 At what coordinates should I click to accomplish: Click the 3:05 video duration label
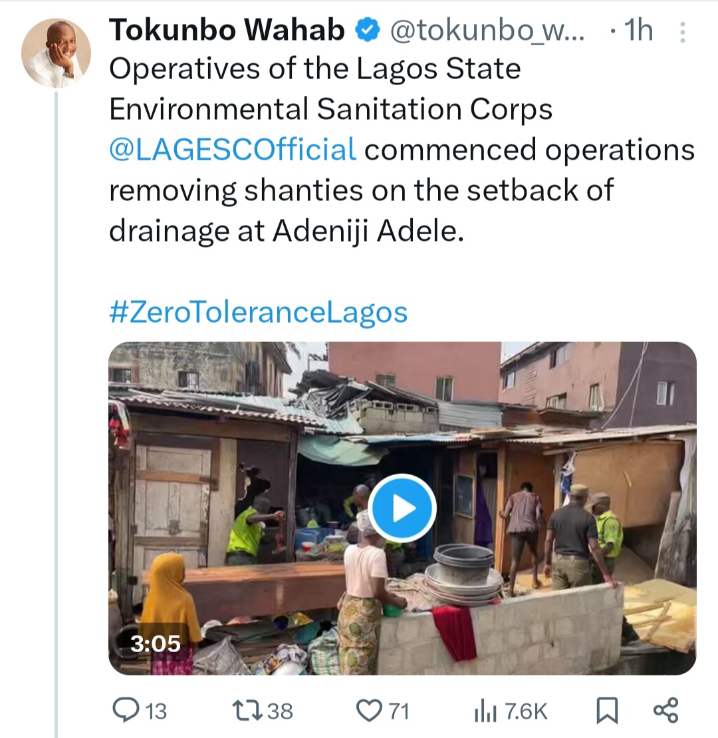coord(156,644)
